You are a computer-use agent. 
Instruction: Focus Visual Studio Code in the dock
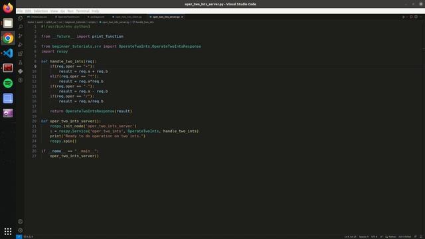coord(8,53)
